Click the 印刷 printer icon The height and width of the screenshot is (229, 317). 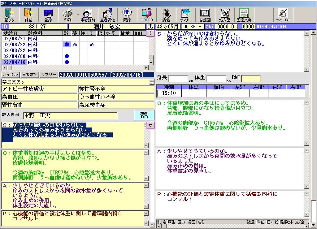(67, 14)
